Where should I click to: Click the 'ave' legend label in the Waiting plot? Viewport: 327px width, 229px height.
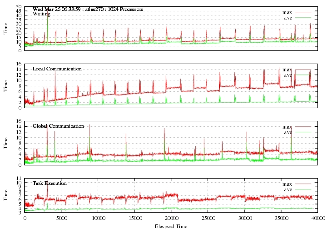288,18
